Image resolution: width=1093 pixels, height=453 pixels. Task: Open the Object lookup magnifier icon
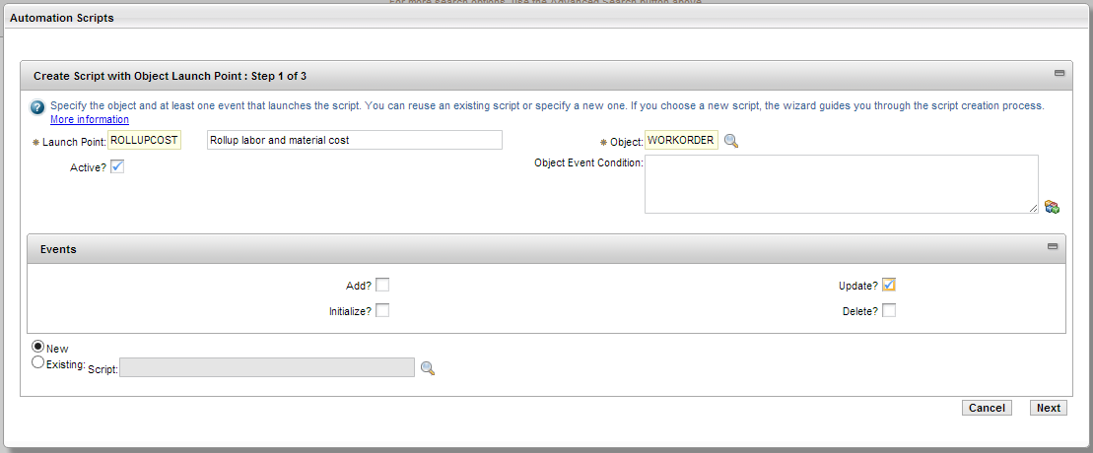coord(731,141)
